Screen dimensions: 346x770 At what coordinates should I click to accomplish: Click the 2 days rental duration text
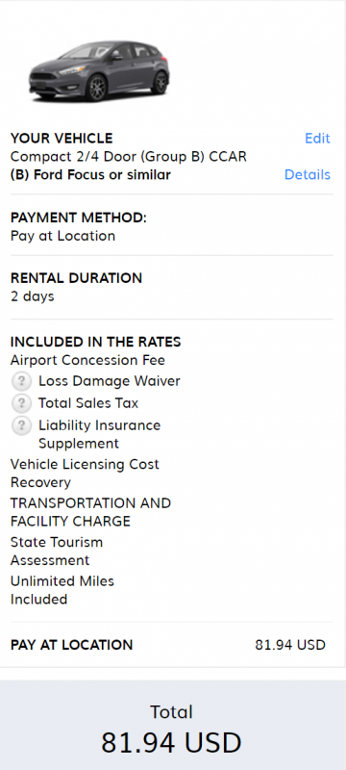pos(33,296)
